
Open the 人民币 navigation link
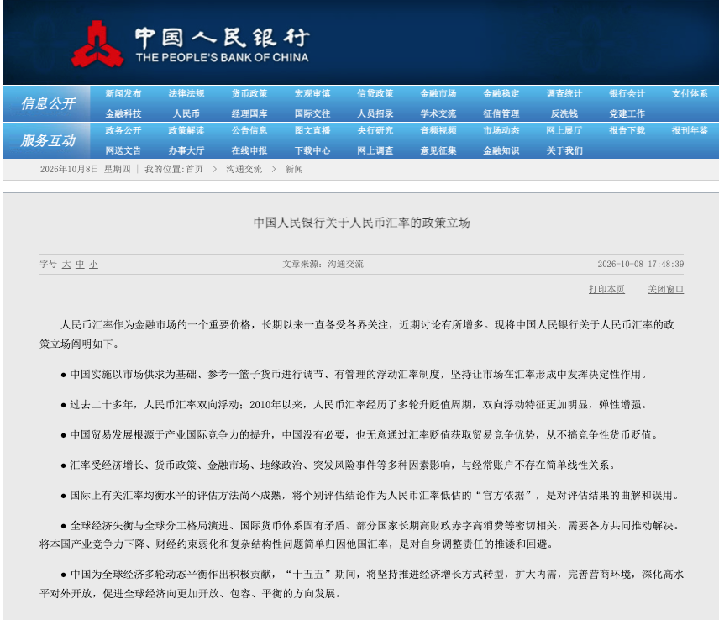click(186, 113)
